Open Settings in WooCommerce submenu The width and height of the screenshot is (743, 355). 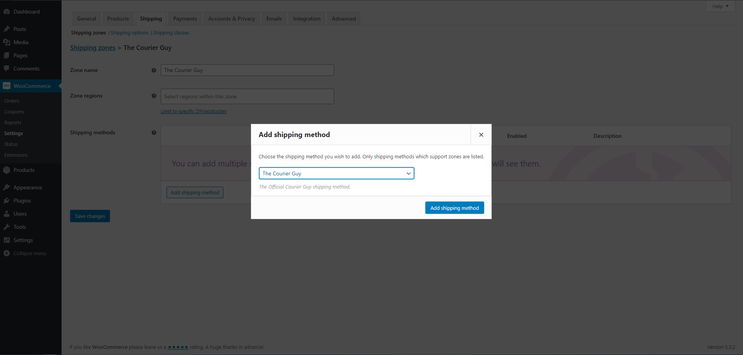coord(14,133)
